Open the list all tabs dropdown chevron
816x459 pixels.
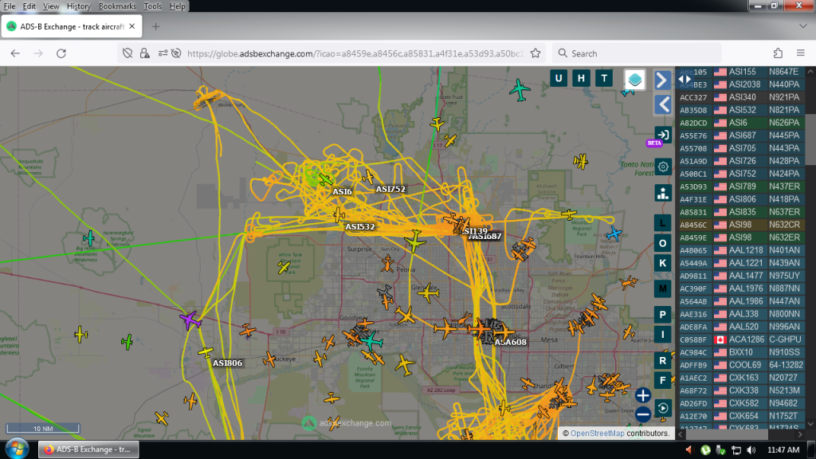pos(803,26)
